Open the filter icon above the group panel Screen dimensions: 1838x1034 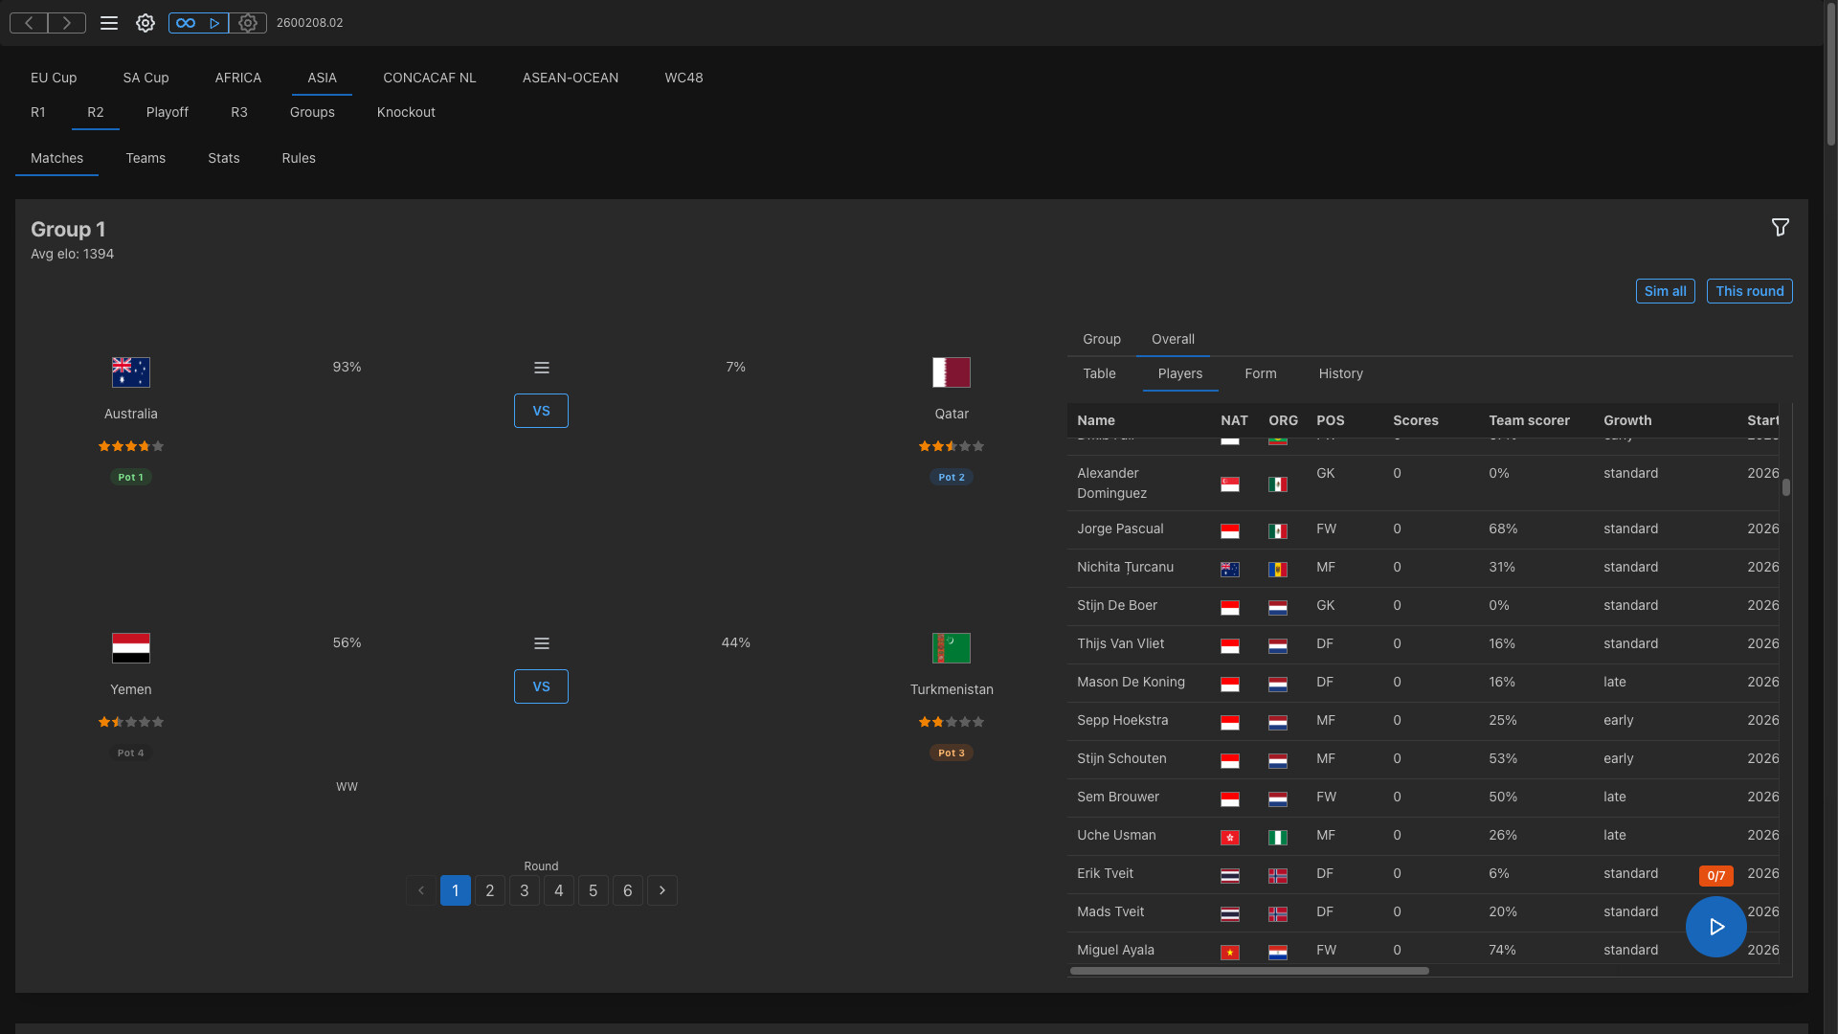pos(1781,227)
